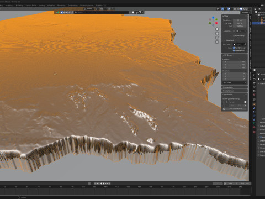This screenshot has width=265, height=199.
Task: Expand the Collections panel
Action: coord(235,87)
